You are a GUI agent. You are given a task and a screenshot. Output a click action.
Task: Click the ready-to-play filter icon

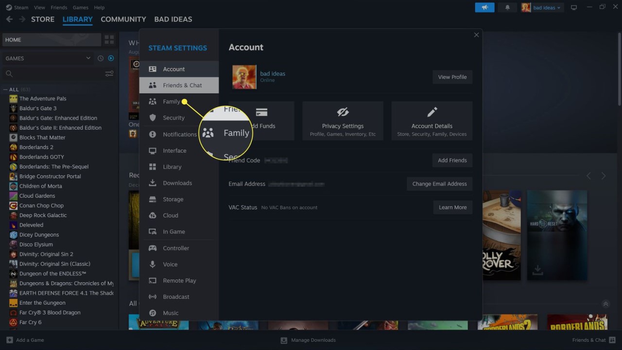tap(111, 58)
